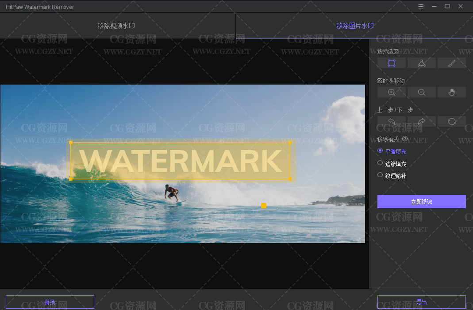Redo the step with the forward arrow

(x=421, y=121)
